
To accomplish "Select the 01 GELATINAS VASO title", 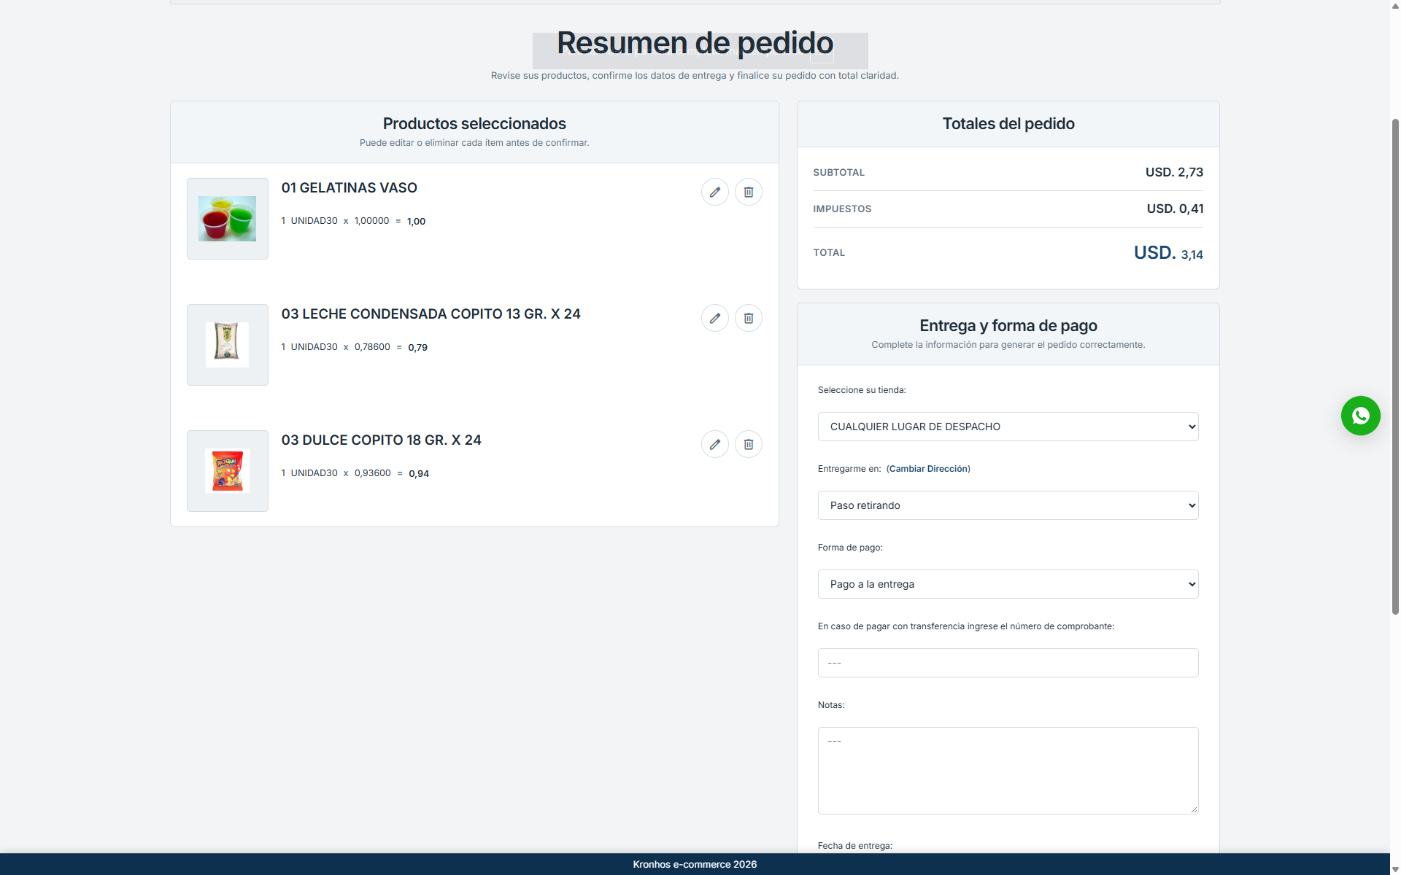I will click(349, 188).
